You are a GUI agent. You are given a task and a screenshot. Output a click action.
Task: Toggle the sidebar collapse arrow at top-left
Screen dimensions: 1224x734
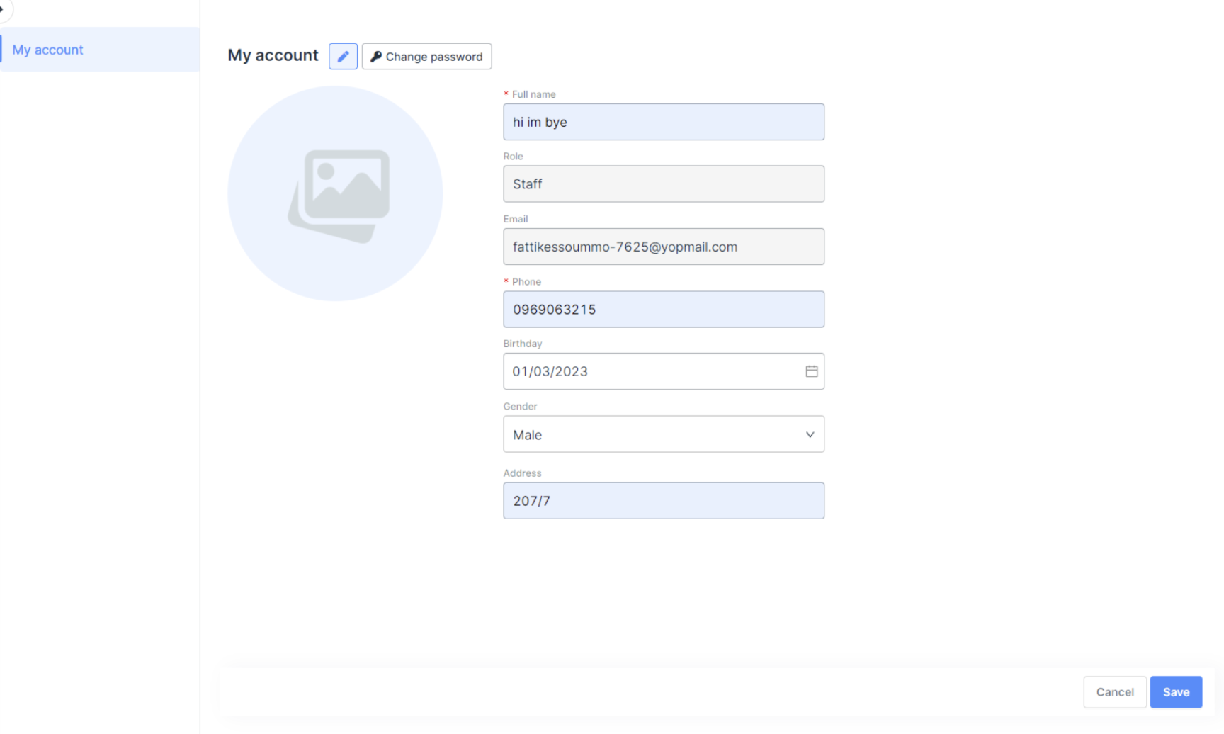3,9
